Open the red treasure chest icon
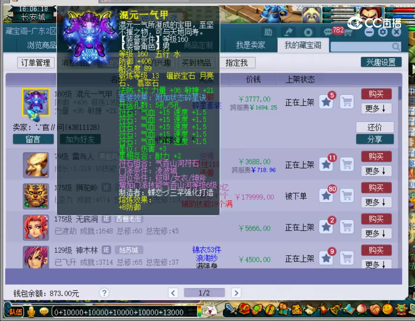The width and height of the screenshot is (415, 321). coord(244,309)
